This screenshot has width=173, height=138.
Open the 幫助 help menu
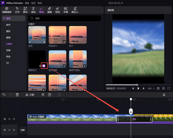(x=40, y=3)
